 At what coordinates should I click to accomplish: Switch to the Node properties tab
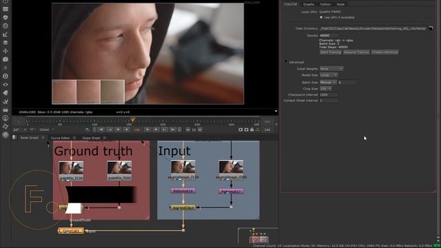click(x=340, y=4)
